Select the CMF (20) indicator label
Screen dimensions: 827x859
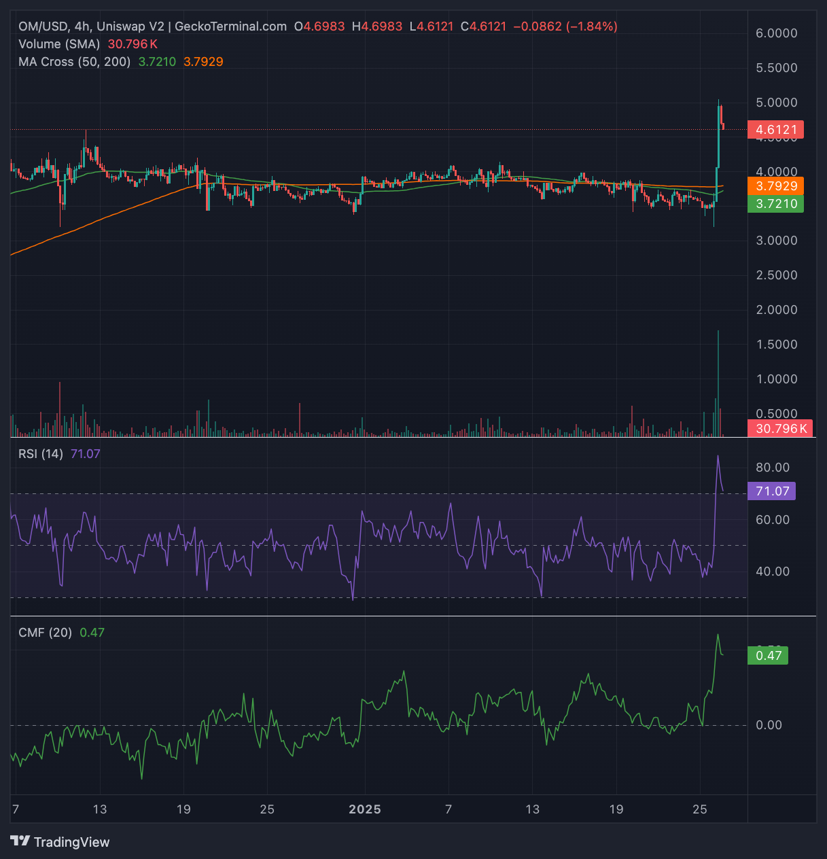(45, 632)
